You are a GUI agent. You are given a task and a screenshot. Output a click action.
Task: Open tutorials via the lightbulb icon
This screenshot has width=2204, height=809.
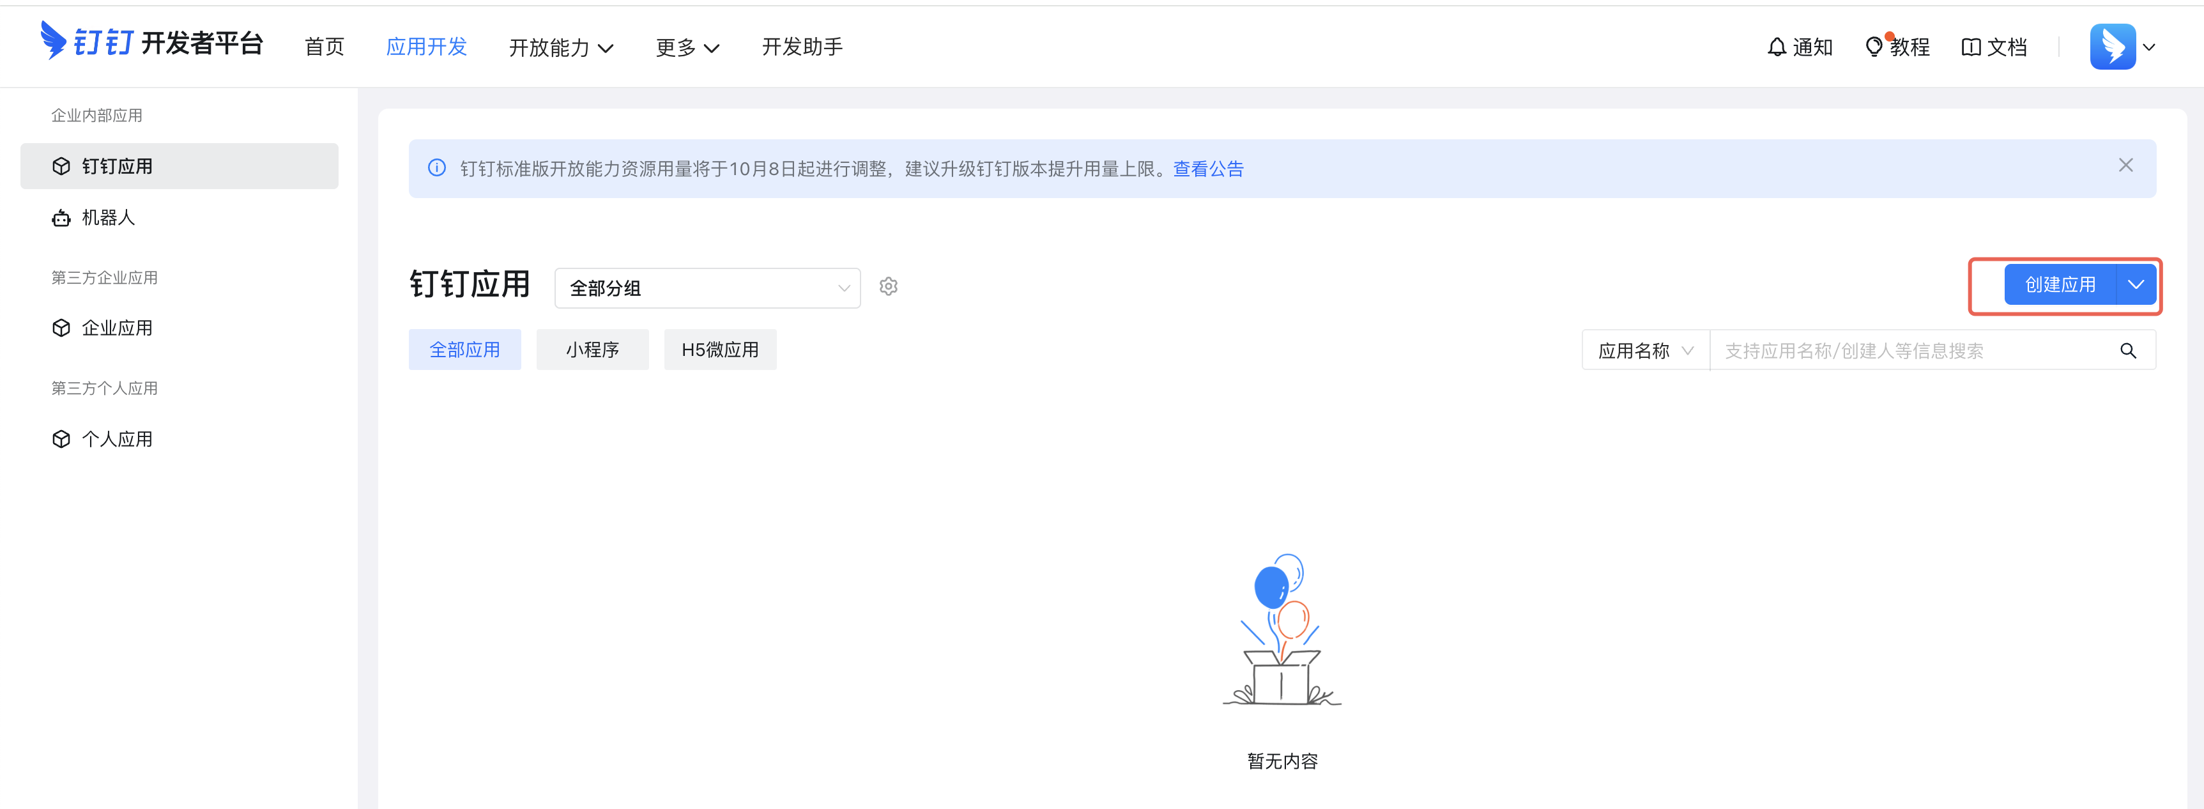click(x=1874, y=47)
